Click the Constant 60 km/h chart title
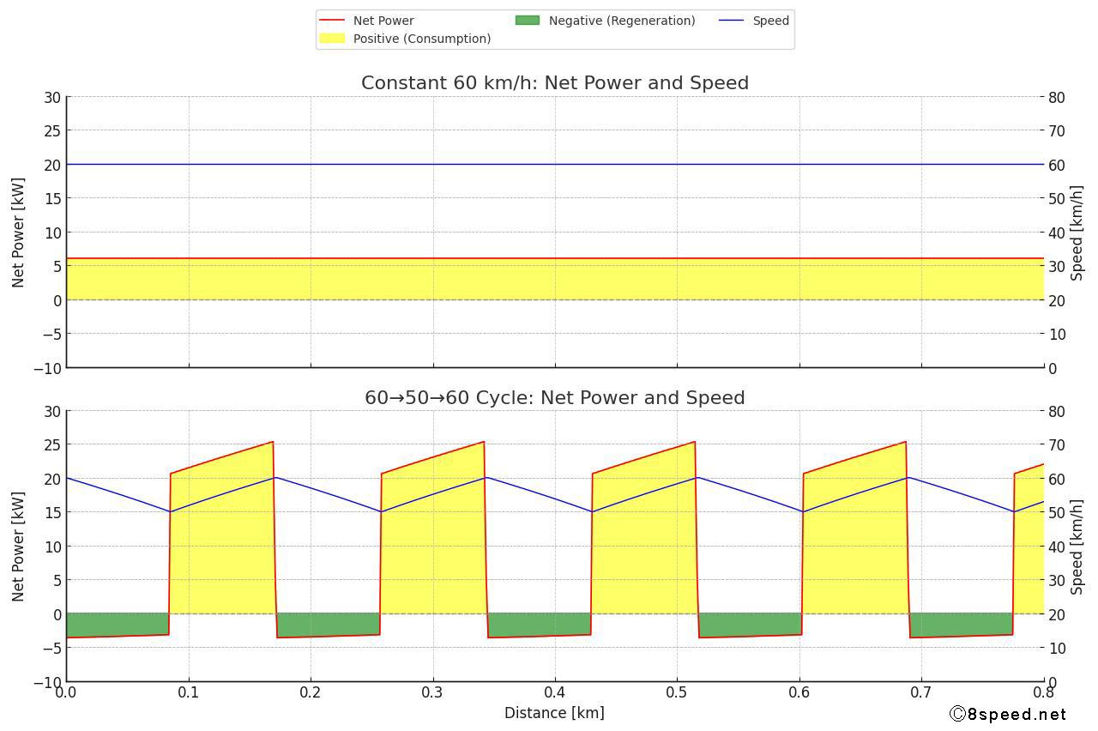This screenshot has width=1098, height=731. [555, 83]
